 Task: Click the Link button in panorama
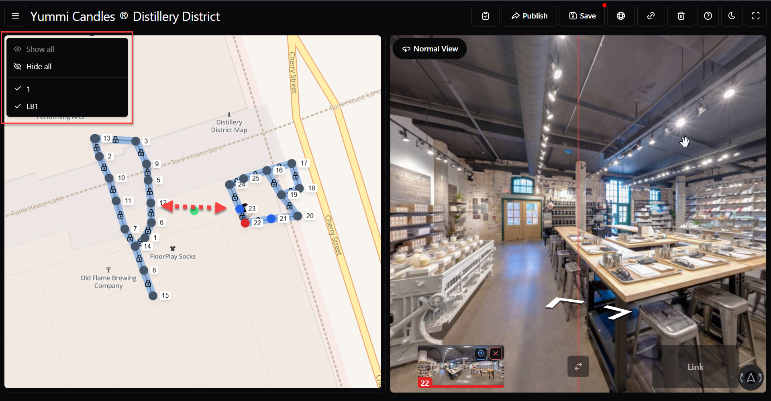695,367
